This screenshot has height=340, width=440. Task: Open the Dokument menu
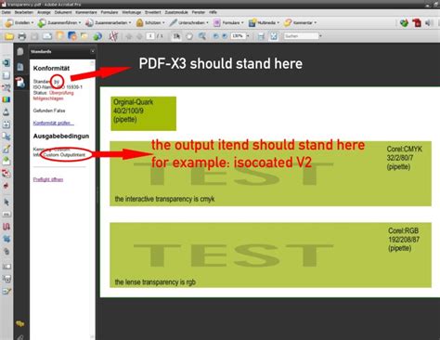coord(63,12)
